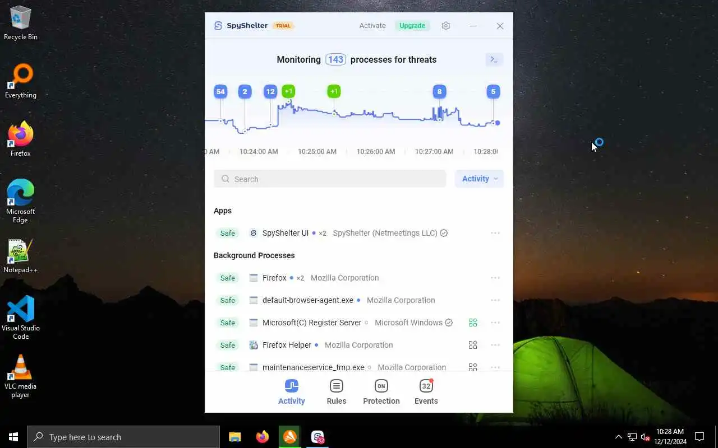Click the orange taskbar app icon
Screen dimensions: 718x448
pyautogui.click(x=290, y=437)
